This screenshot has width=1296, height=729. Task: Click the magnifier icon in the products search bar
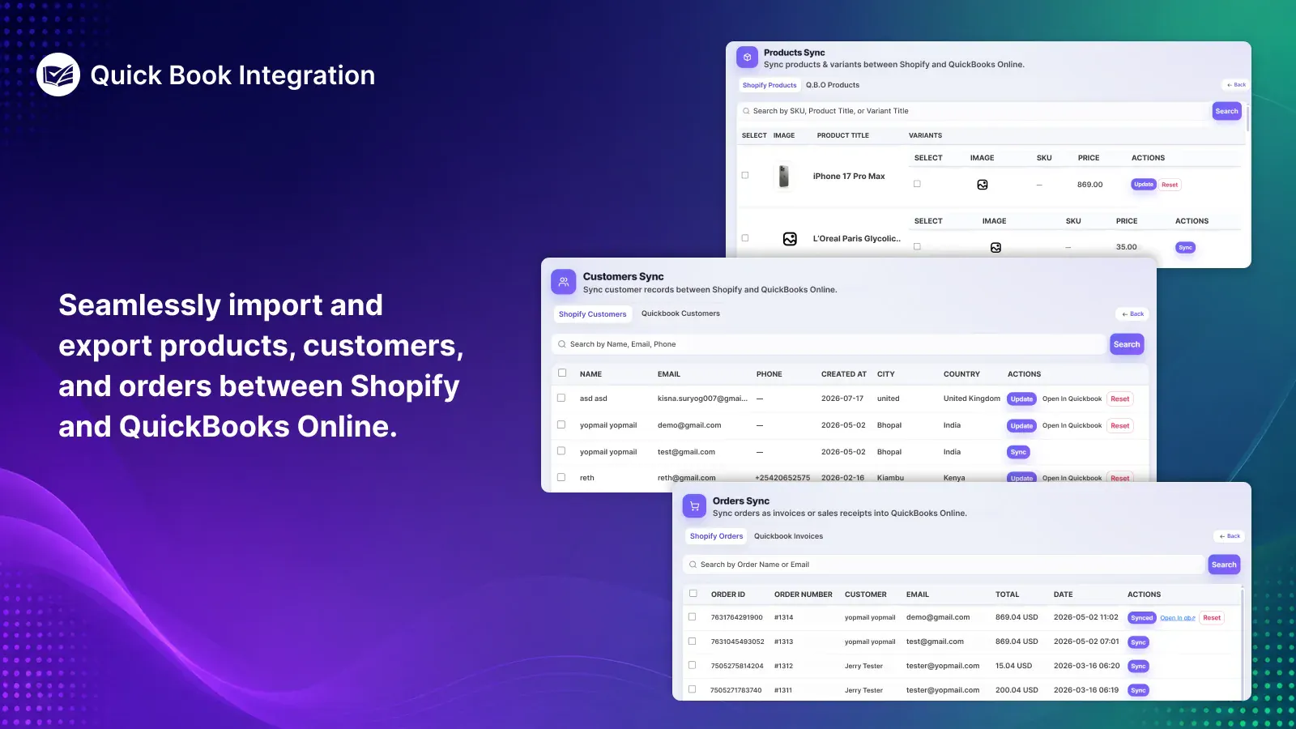pos(746,111)
